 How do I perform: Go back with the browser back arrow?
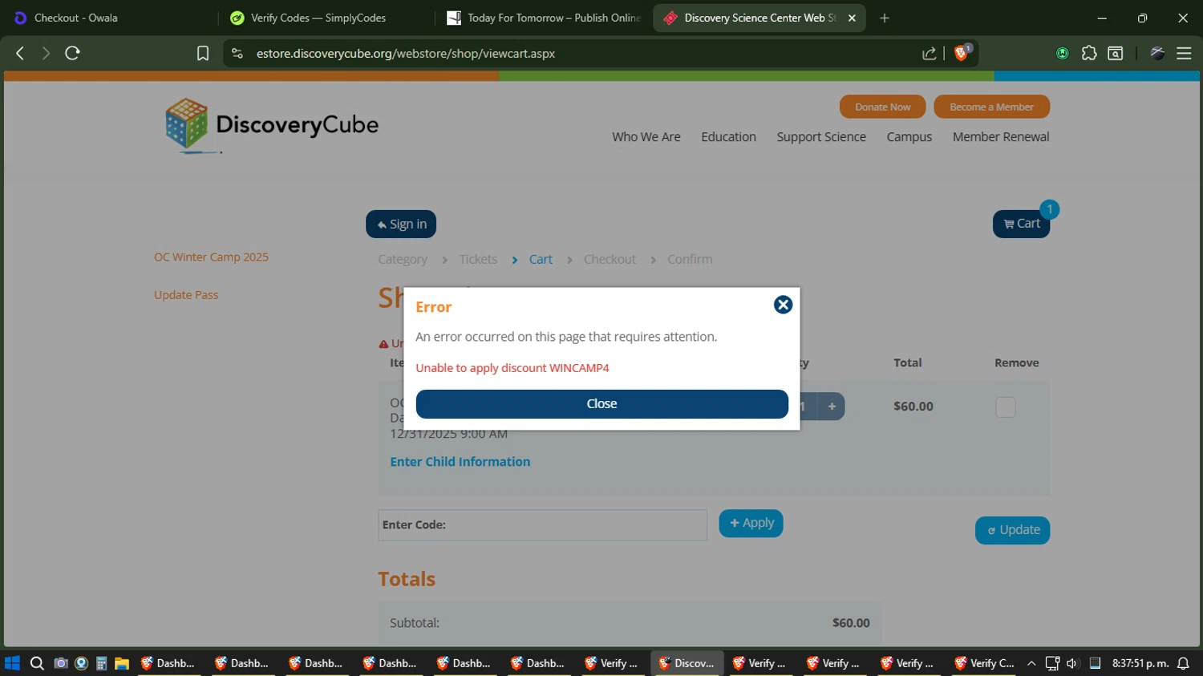click(20, 53)
